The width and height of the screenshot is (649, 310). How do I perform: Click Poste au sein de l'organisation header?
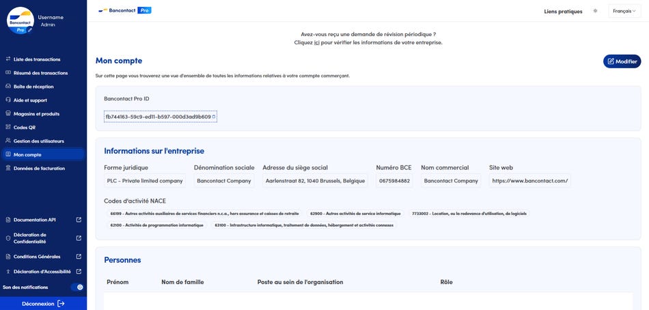point(300,282)
